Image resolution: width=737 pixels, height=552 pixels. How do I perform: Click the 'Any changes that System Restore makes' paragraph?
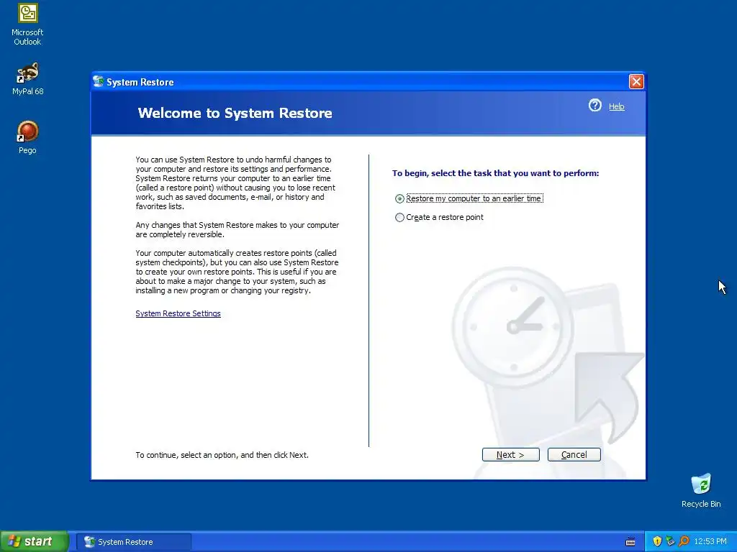(238, 229)
